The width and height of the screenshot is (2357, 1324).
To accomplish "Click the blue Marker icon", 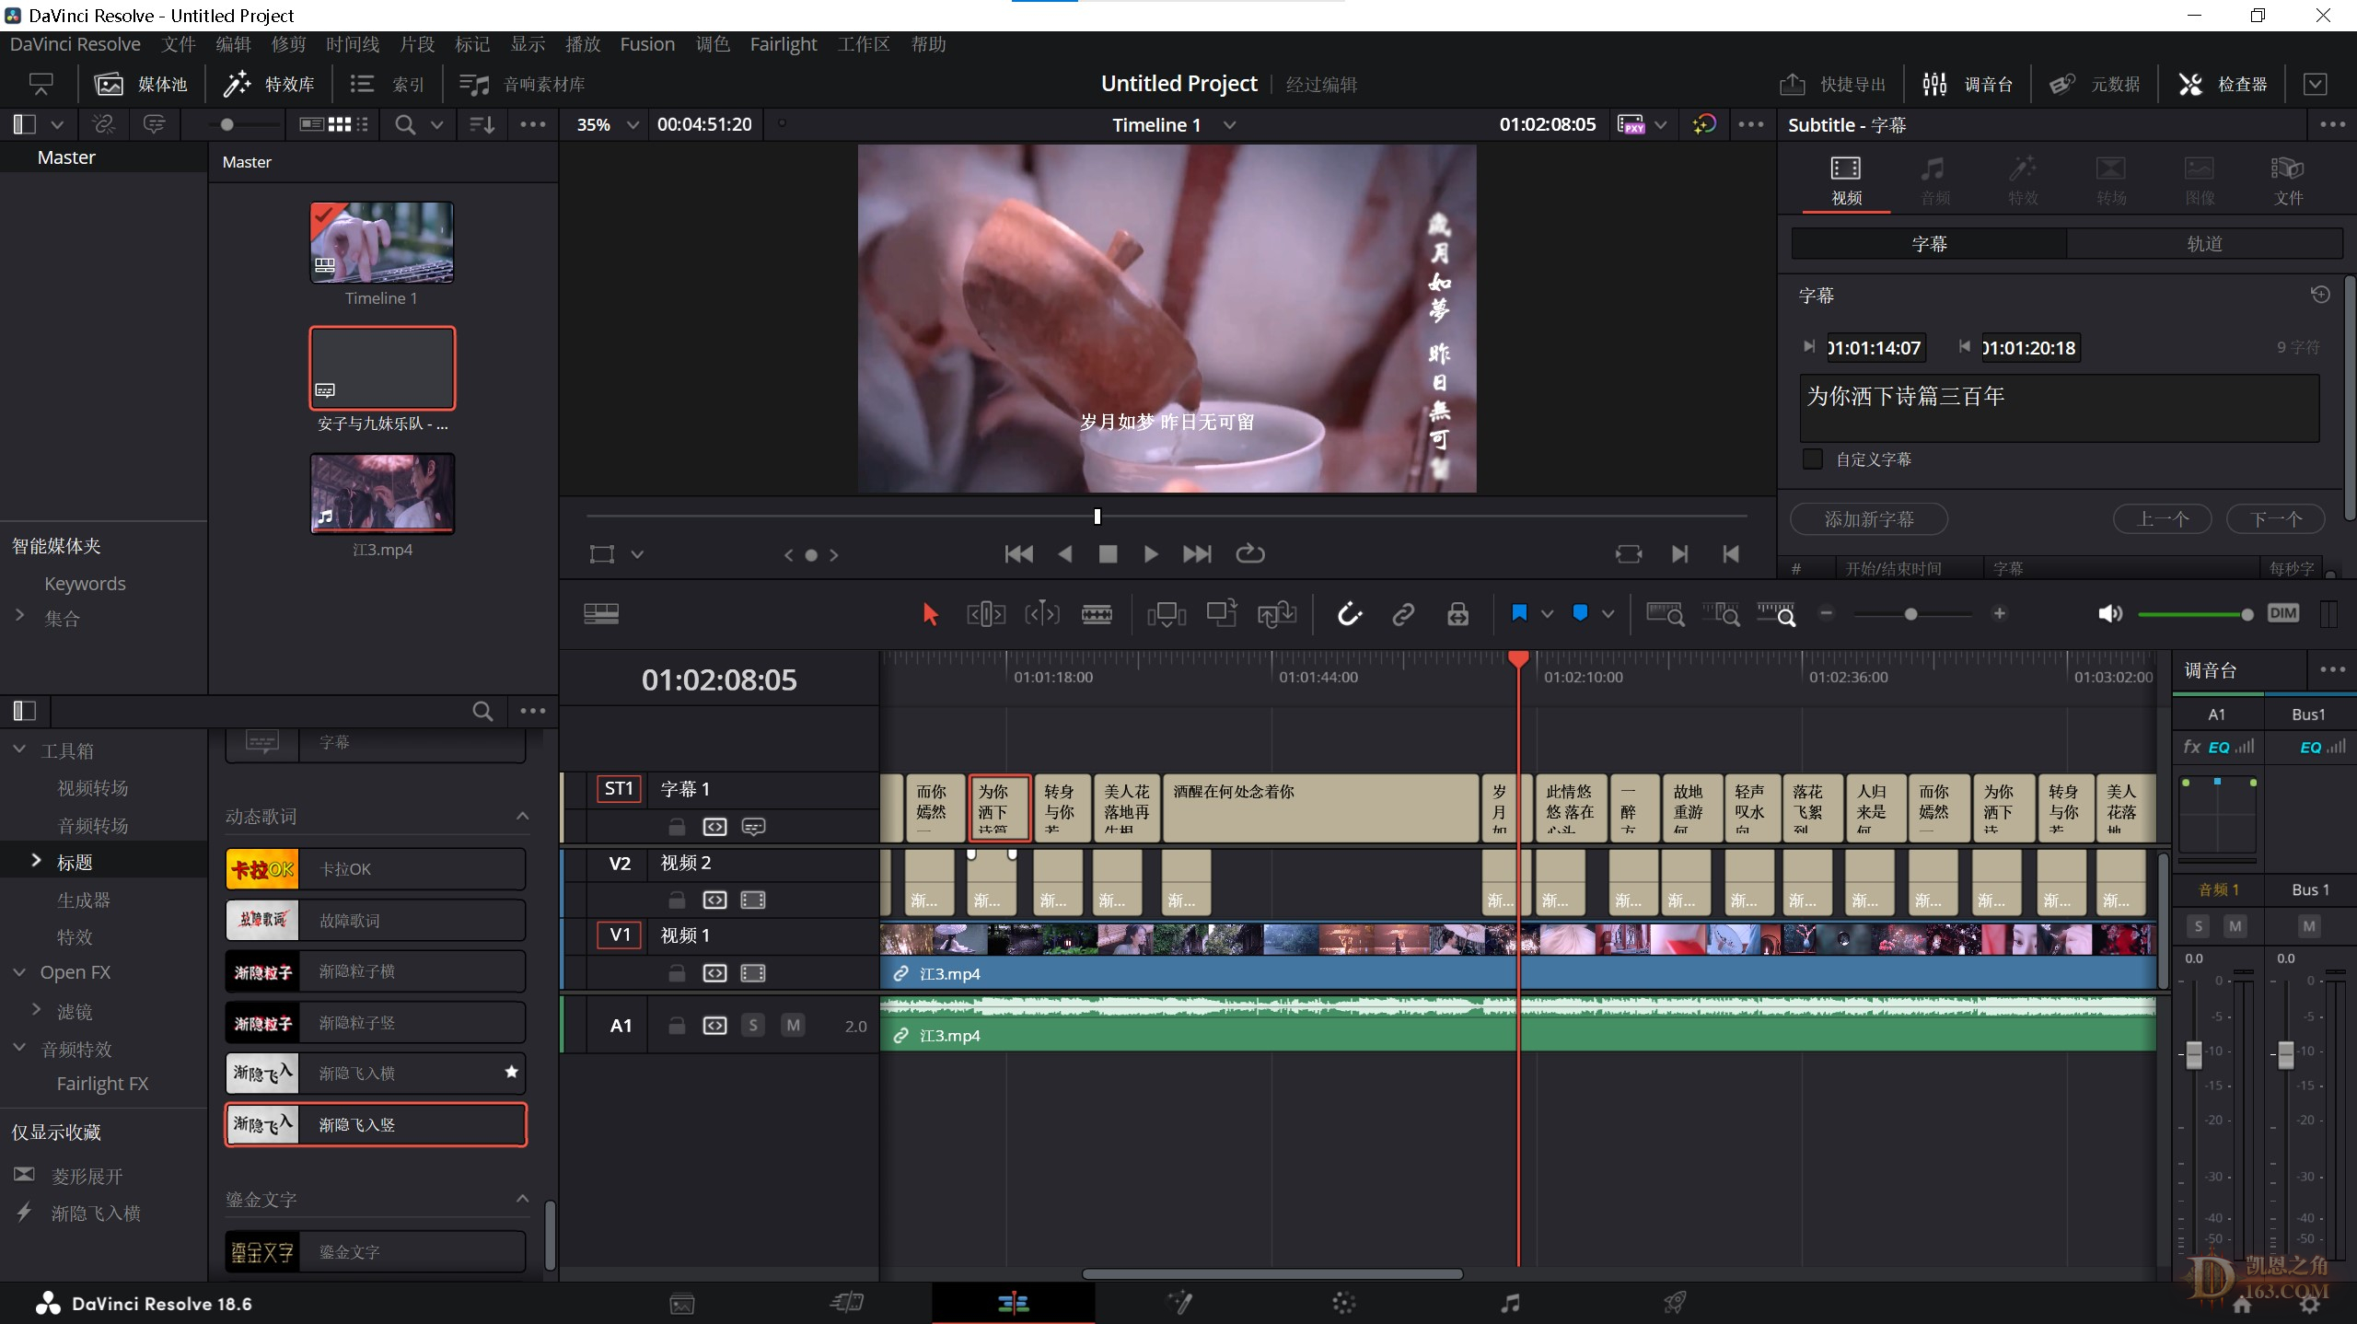I will tap(1580, 613).
